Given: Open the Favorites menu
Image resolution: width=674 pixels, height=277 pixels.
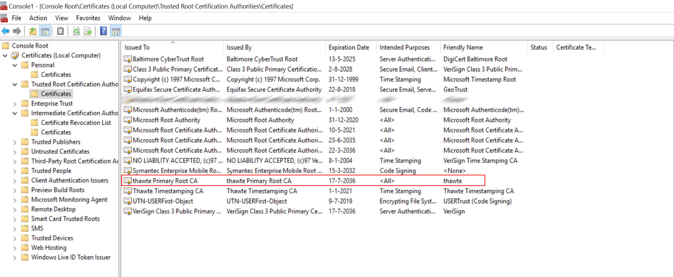Looking at the screenshot, I should point(88,18).
